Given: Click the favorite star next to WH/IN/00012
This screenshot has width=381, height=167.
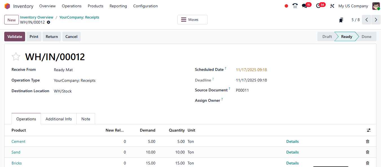Looking at the screenshot, I should point(16,57).
